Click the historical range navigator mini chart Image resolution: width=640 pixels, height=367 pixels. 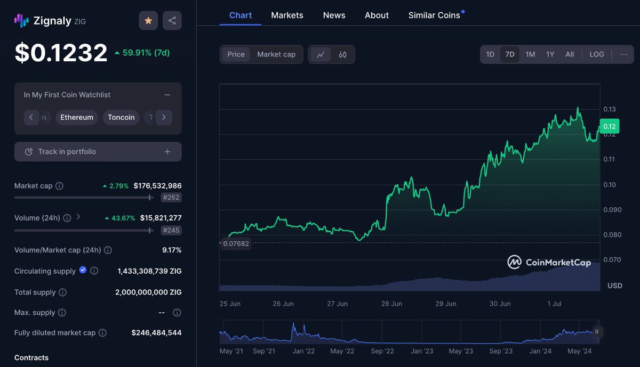tap(410, 332)
